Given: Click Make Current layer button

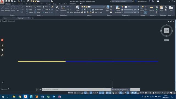Looking at the screenshot, I should [x=97, y=10].
